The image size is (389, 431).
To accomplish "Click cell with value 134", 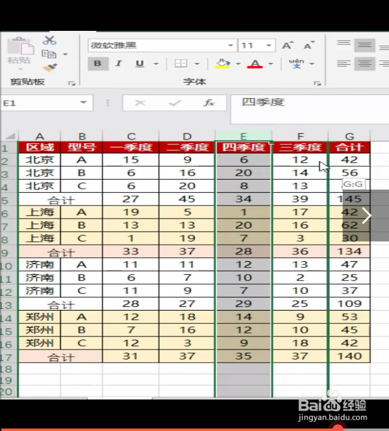I will click(349, 251).
